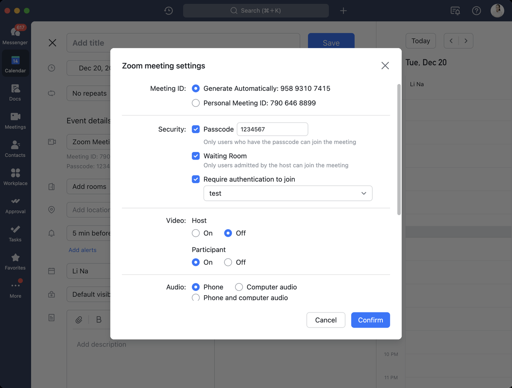
Task: Open Tasks in the sidebar
Action: coord(15,233)
